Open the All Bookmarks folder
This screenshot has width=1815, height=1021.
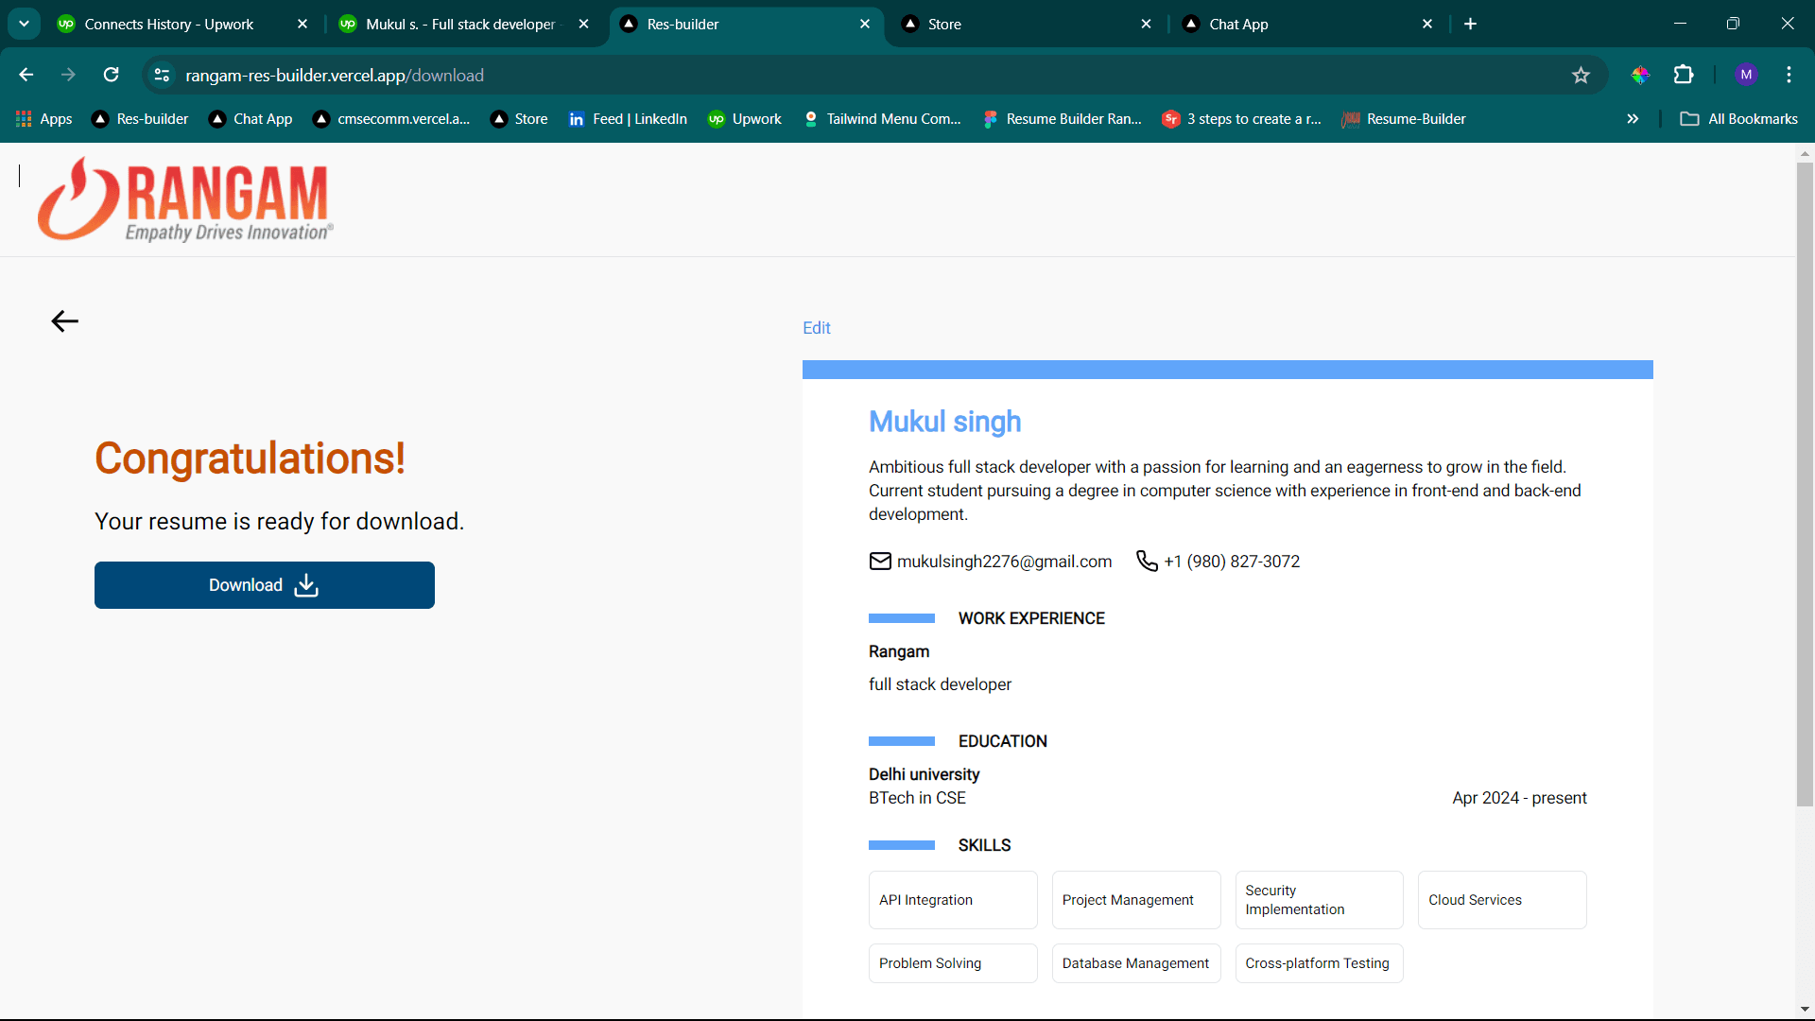1738,119
